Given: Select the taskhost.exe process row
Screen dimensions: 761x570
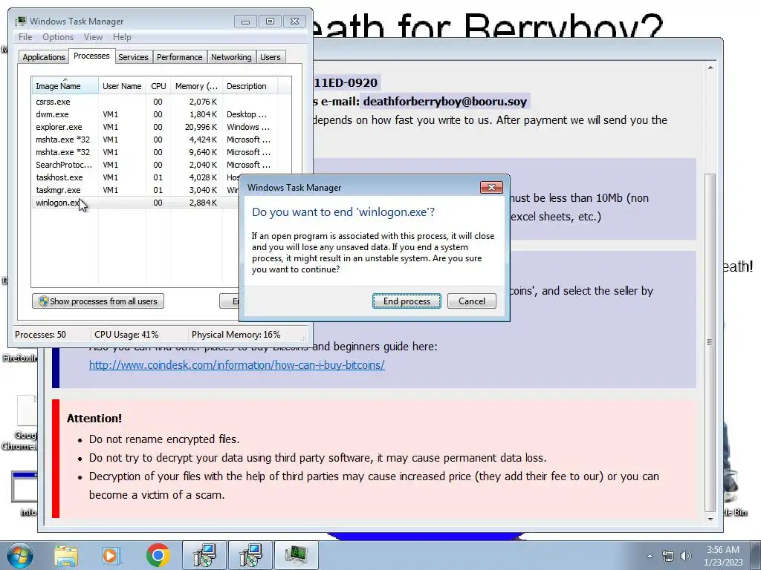Looking at the screenshot, I should [136, 177].
